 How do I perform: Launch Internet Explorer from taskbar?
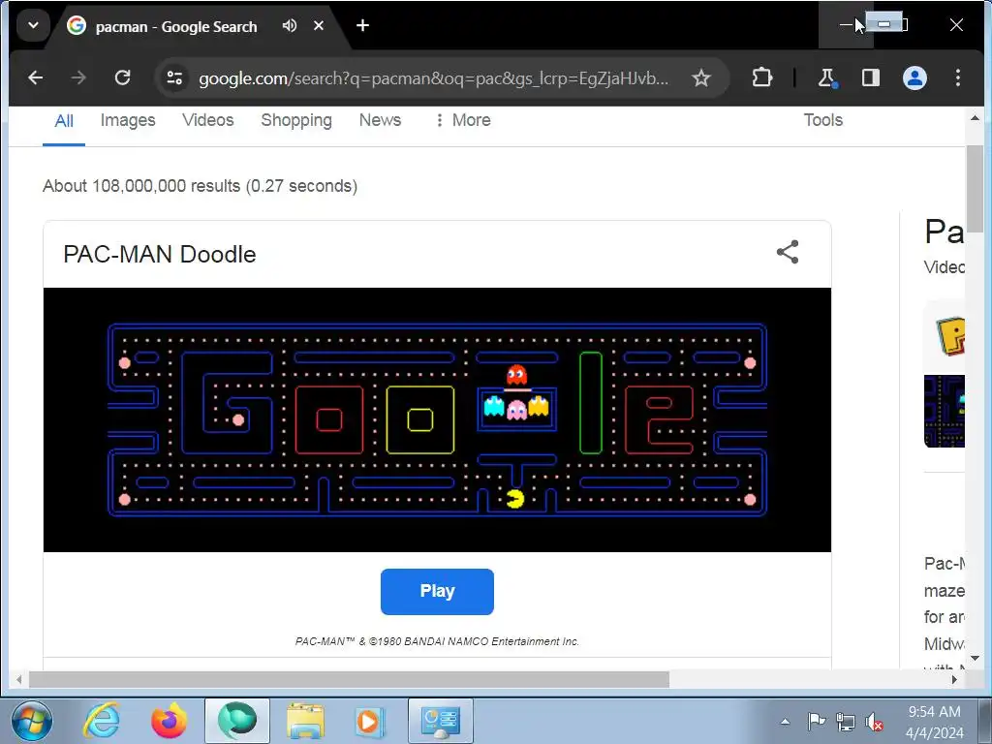[x=103, y=721]
